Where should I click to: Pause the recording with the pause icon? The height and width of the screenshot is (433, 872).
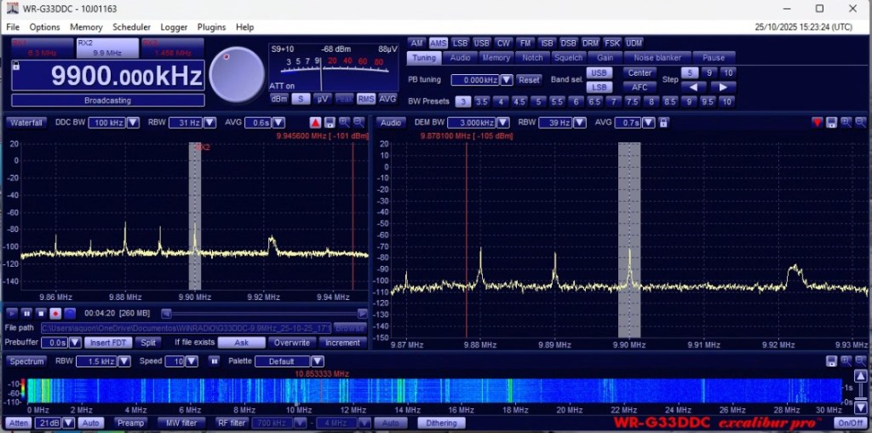(x=26, y=314)
